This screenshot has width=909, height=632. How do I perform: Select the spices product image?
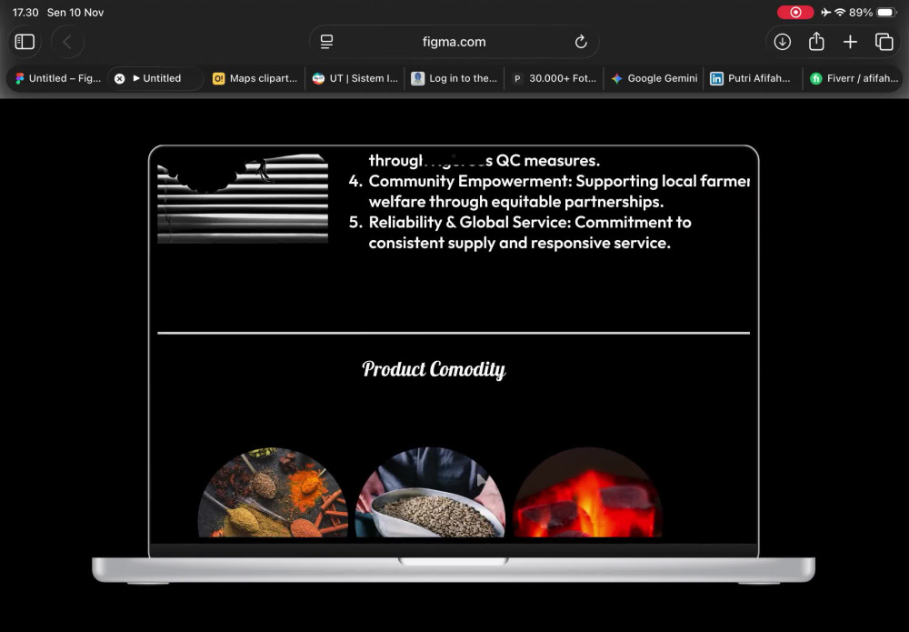click(x=273, y=492)
